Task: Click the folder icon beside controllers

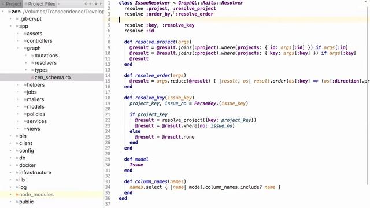Action: pyautogui.click(x=25, y=41)
